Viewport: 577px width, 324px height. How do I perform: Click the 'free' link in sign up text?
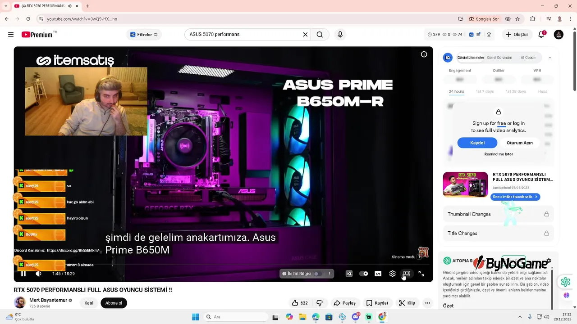[x=501, y=123]
